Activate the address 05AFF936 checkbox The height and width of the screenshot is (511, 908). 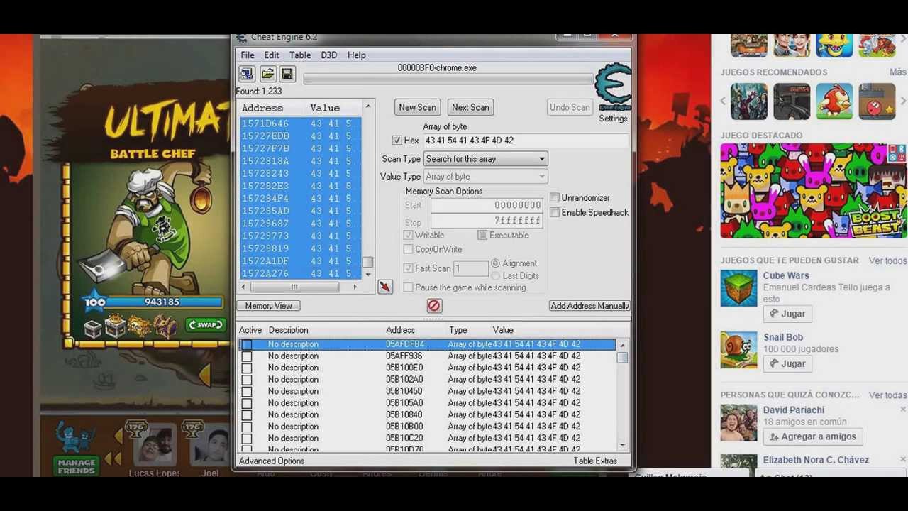coord(247,356)
